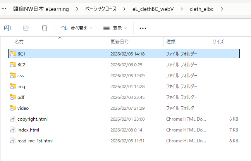Click Chrome HTML Do... type for copyright.html
Viewport: 251px width, 161px height.
[186, 119]
